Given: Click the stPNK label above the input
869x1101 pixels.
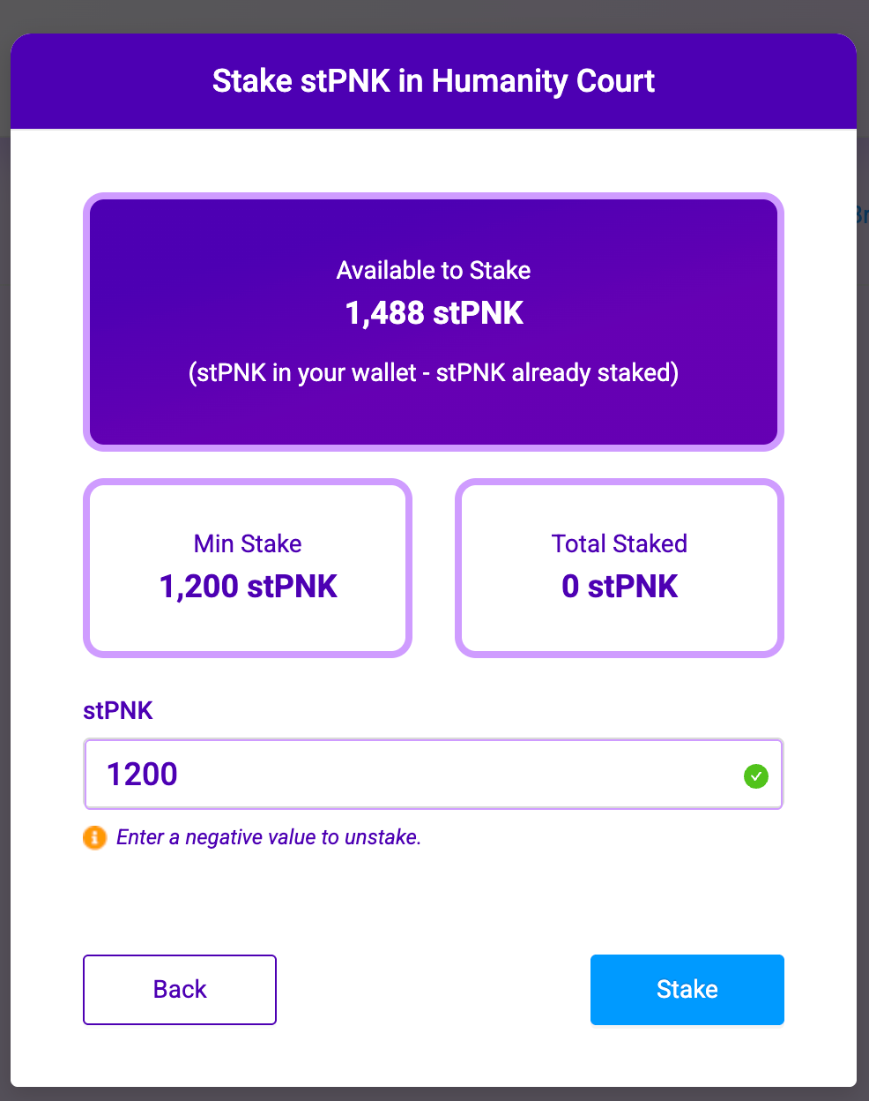Looking at the screenshot, I should 118,711.
